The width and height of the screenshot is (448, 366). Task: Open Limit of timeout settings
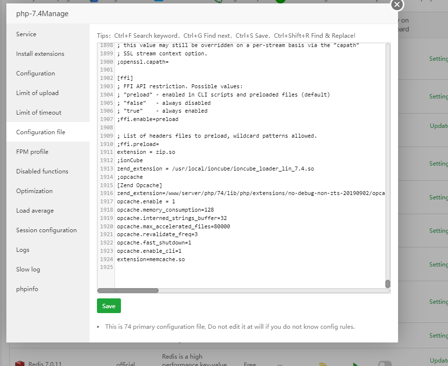(x=39, y=113)
